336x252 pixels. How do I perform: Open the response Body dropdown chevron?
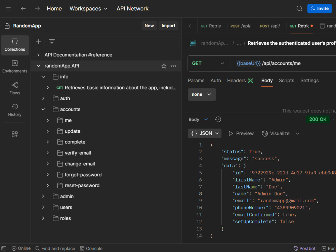point(206,119)
